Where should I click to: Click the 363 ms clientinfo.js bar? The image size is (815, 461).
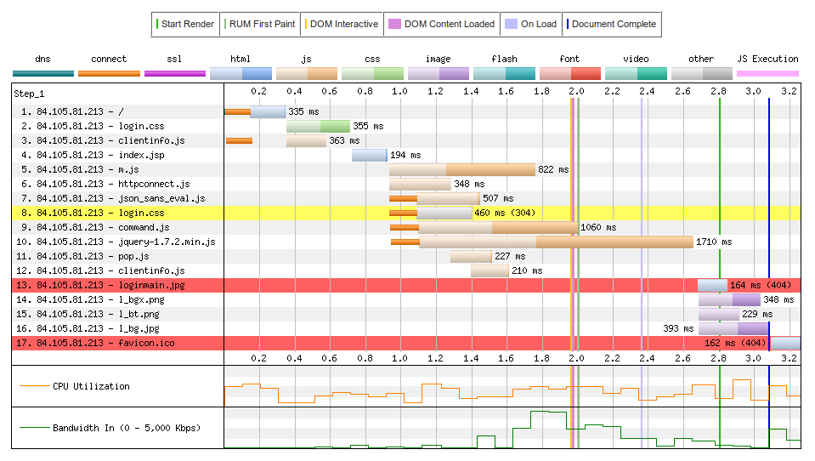click(x=306, y=140)
